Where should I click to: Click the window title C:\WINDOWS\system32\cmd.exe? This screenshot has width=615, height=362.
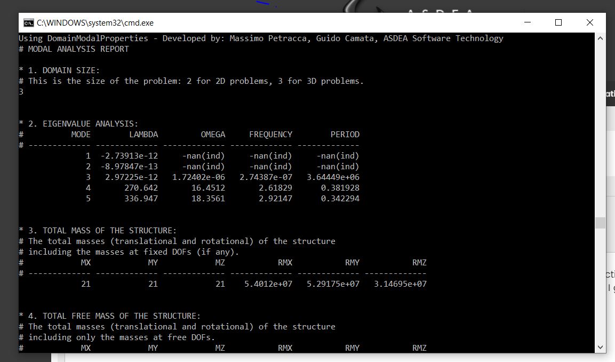95,23
